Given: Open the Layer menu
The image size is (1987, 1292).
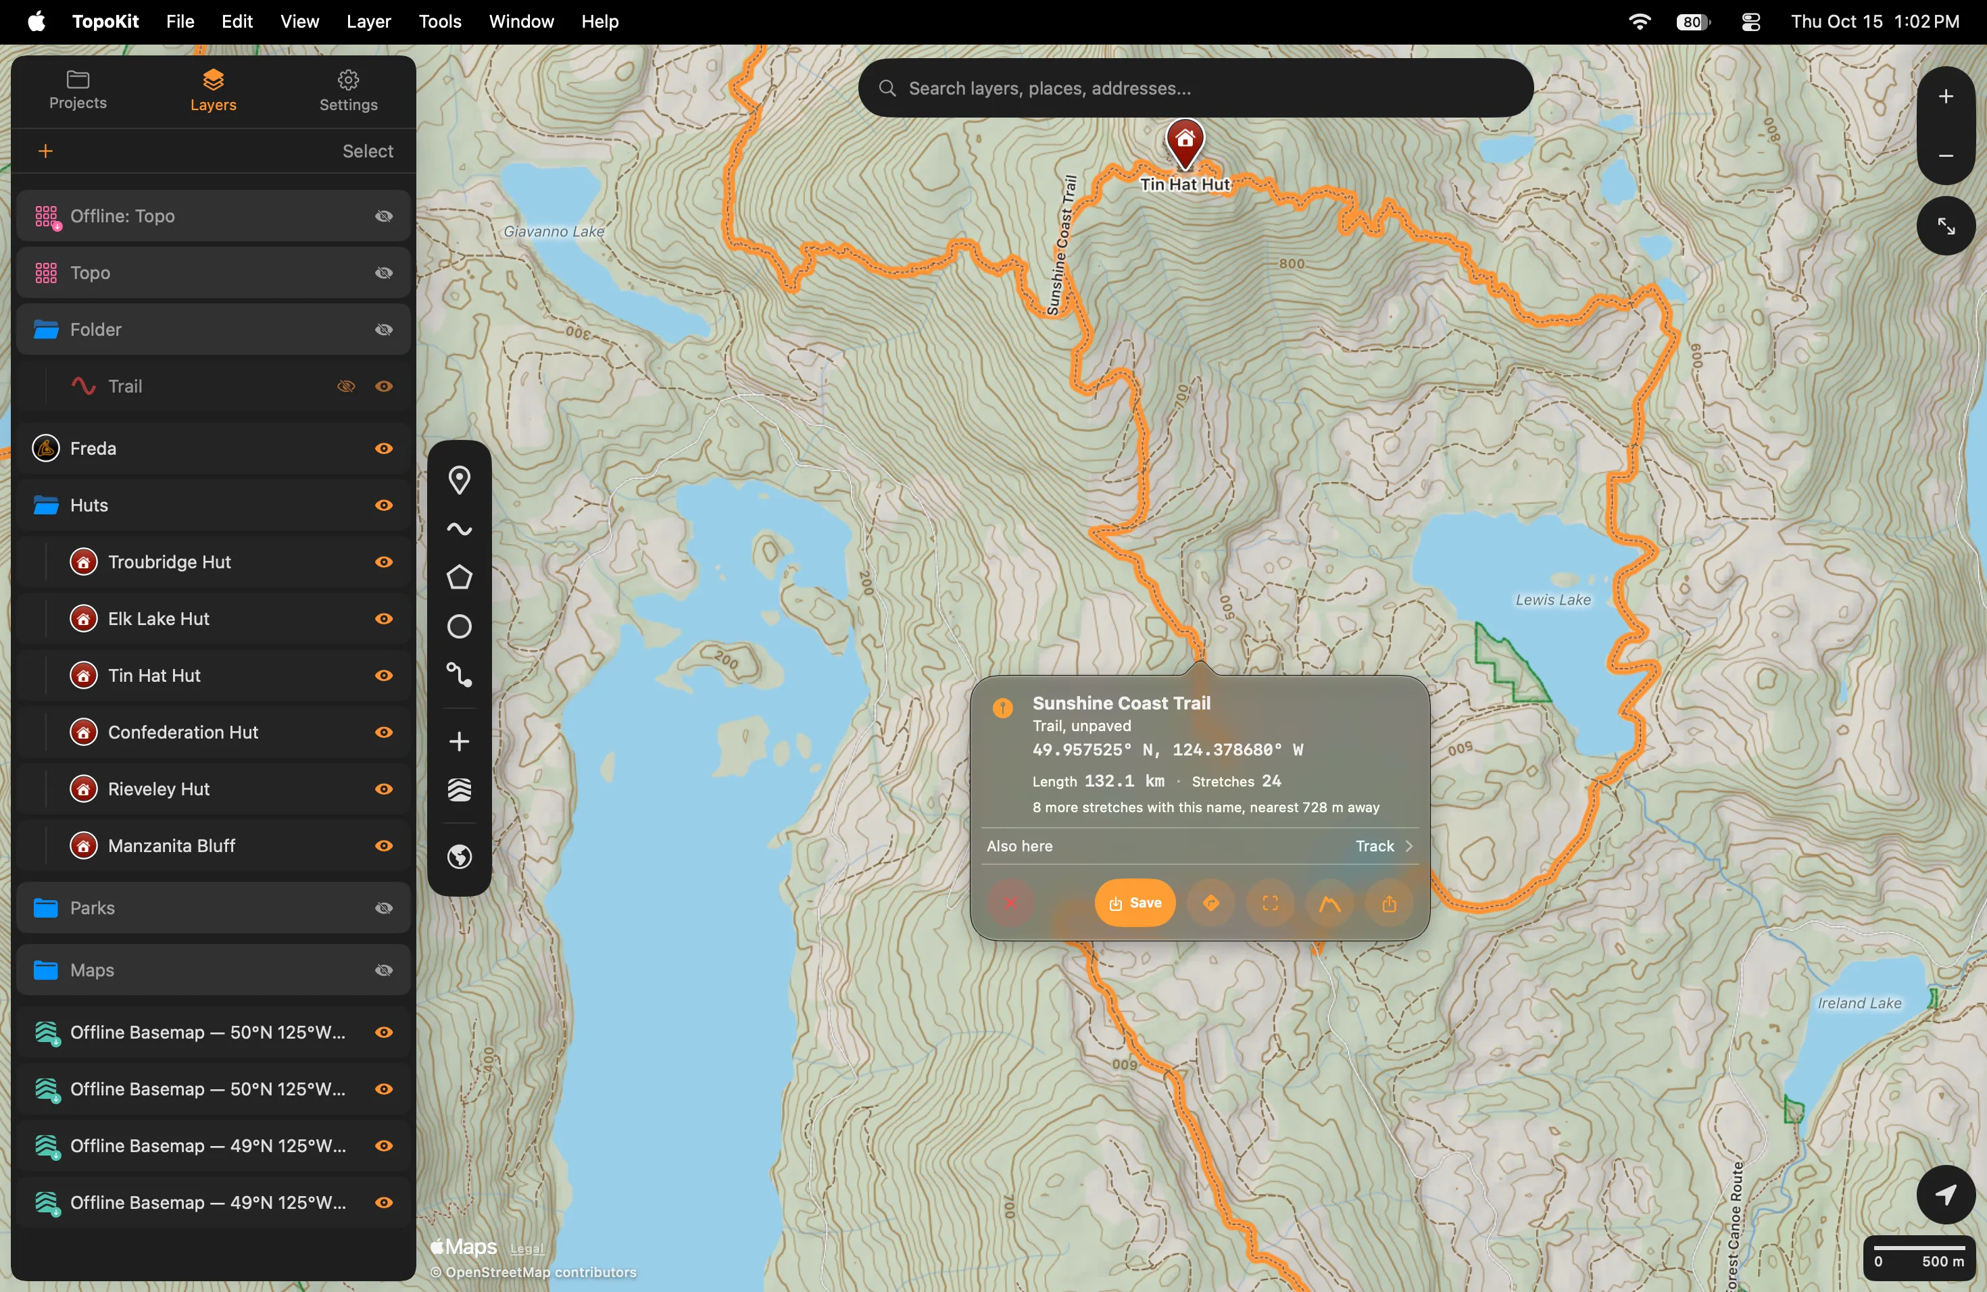Looking at the screenshot, I should [x=368, y=22].
